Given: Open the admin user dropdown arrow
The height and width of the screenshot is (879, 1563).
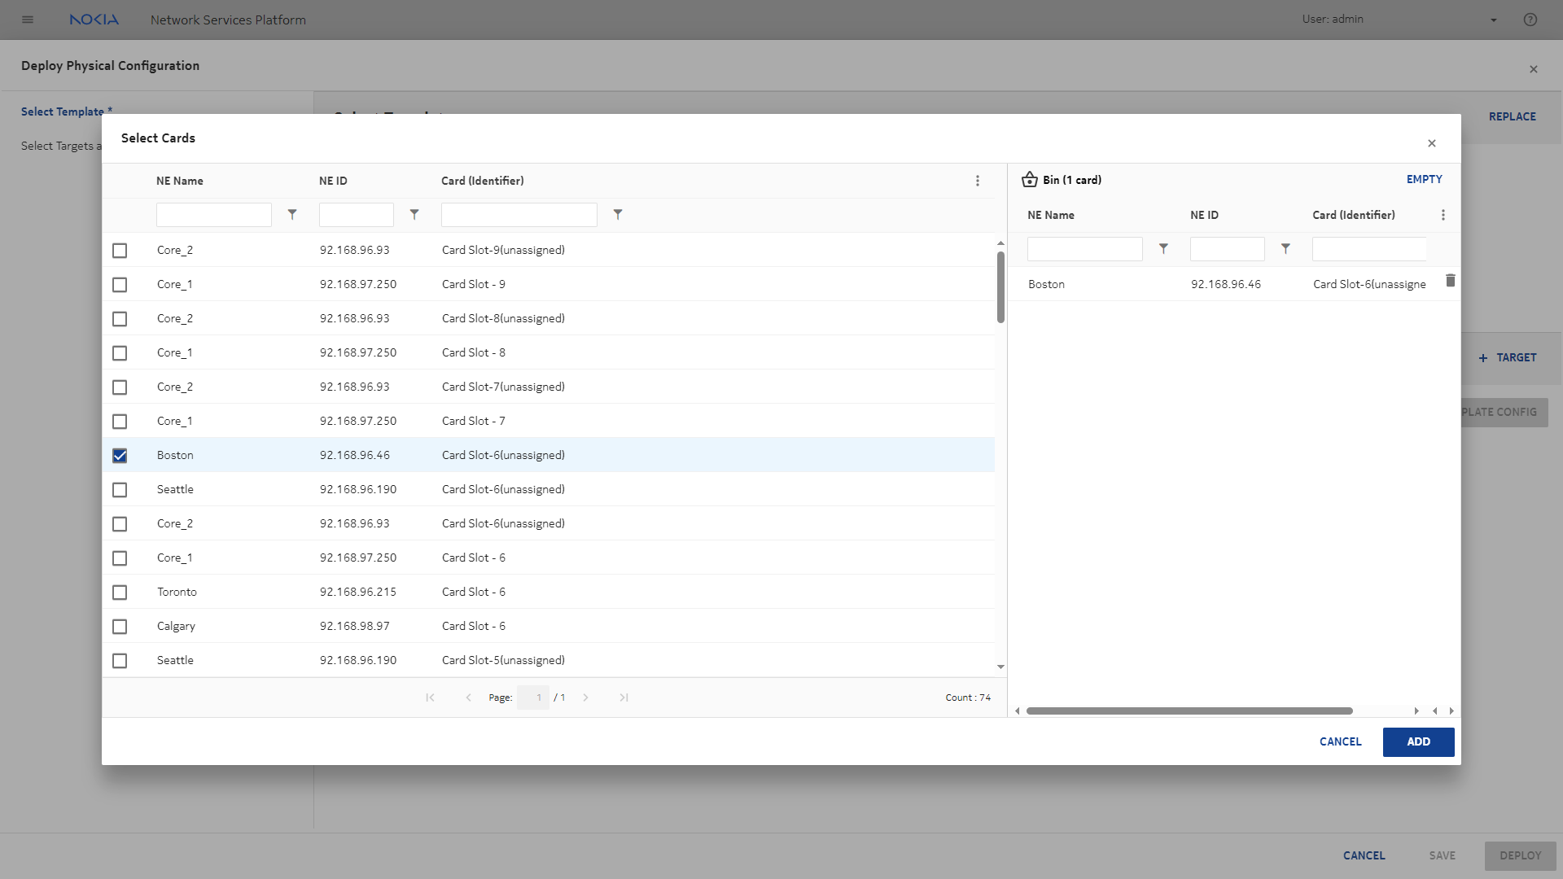Looking at the screenshot, I should click(x=1494, y=20).
